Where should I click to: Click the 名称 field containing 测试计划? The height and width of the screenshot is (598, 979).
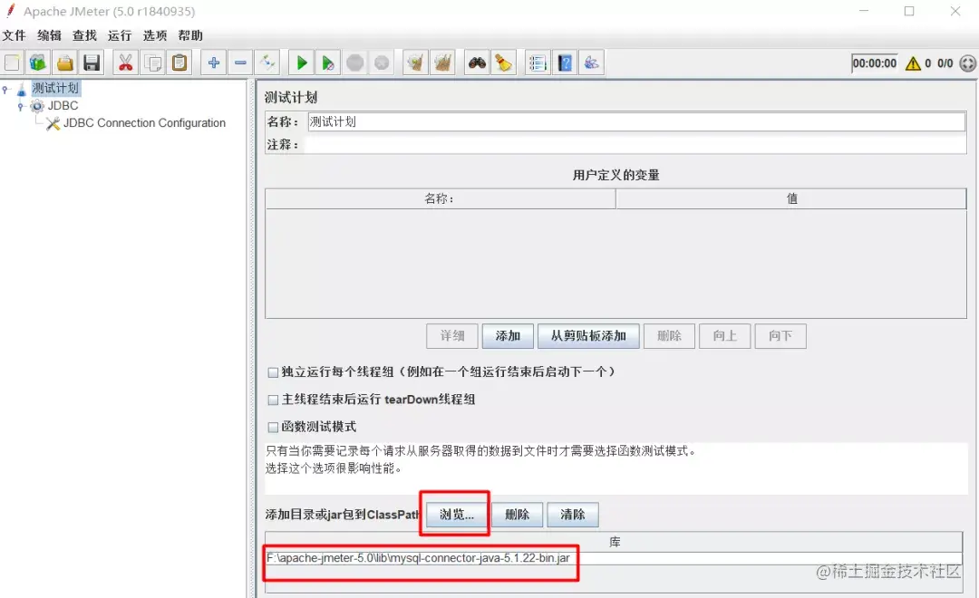pyautogui.click(x=636, y=121)
